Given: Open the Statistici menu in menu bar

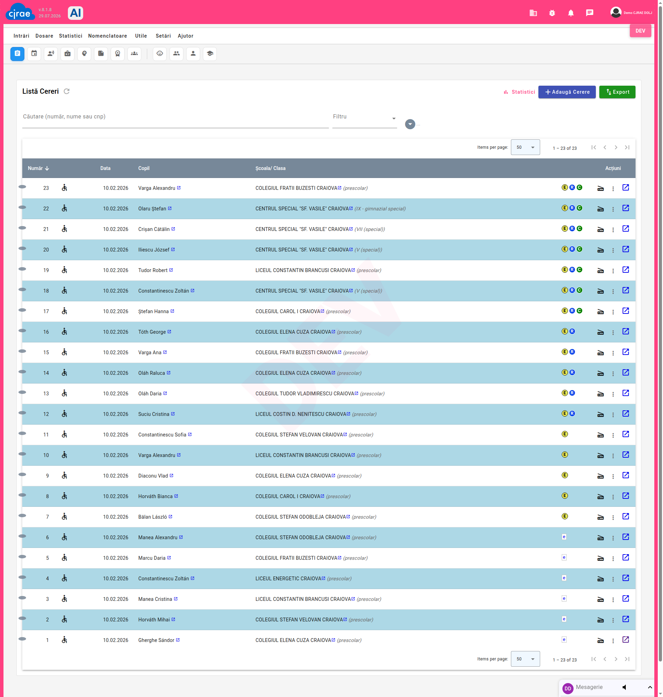Looking at the screenshot, I should click(71, 36).
